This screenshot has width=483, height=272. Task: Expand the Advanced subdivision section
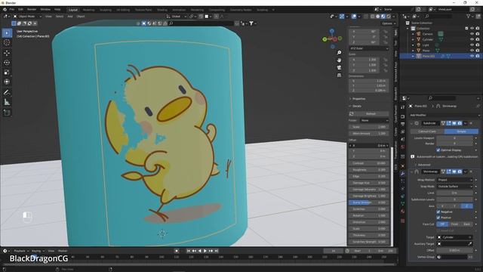click(x=423, y=165)
